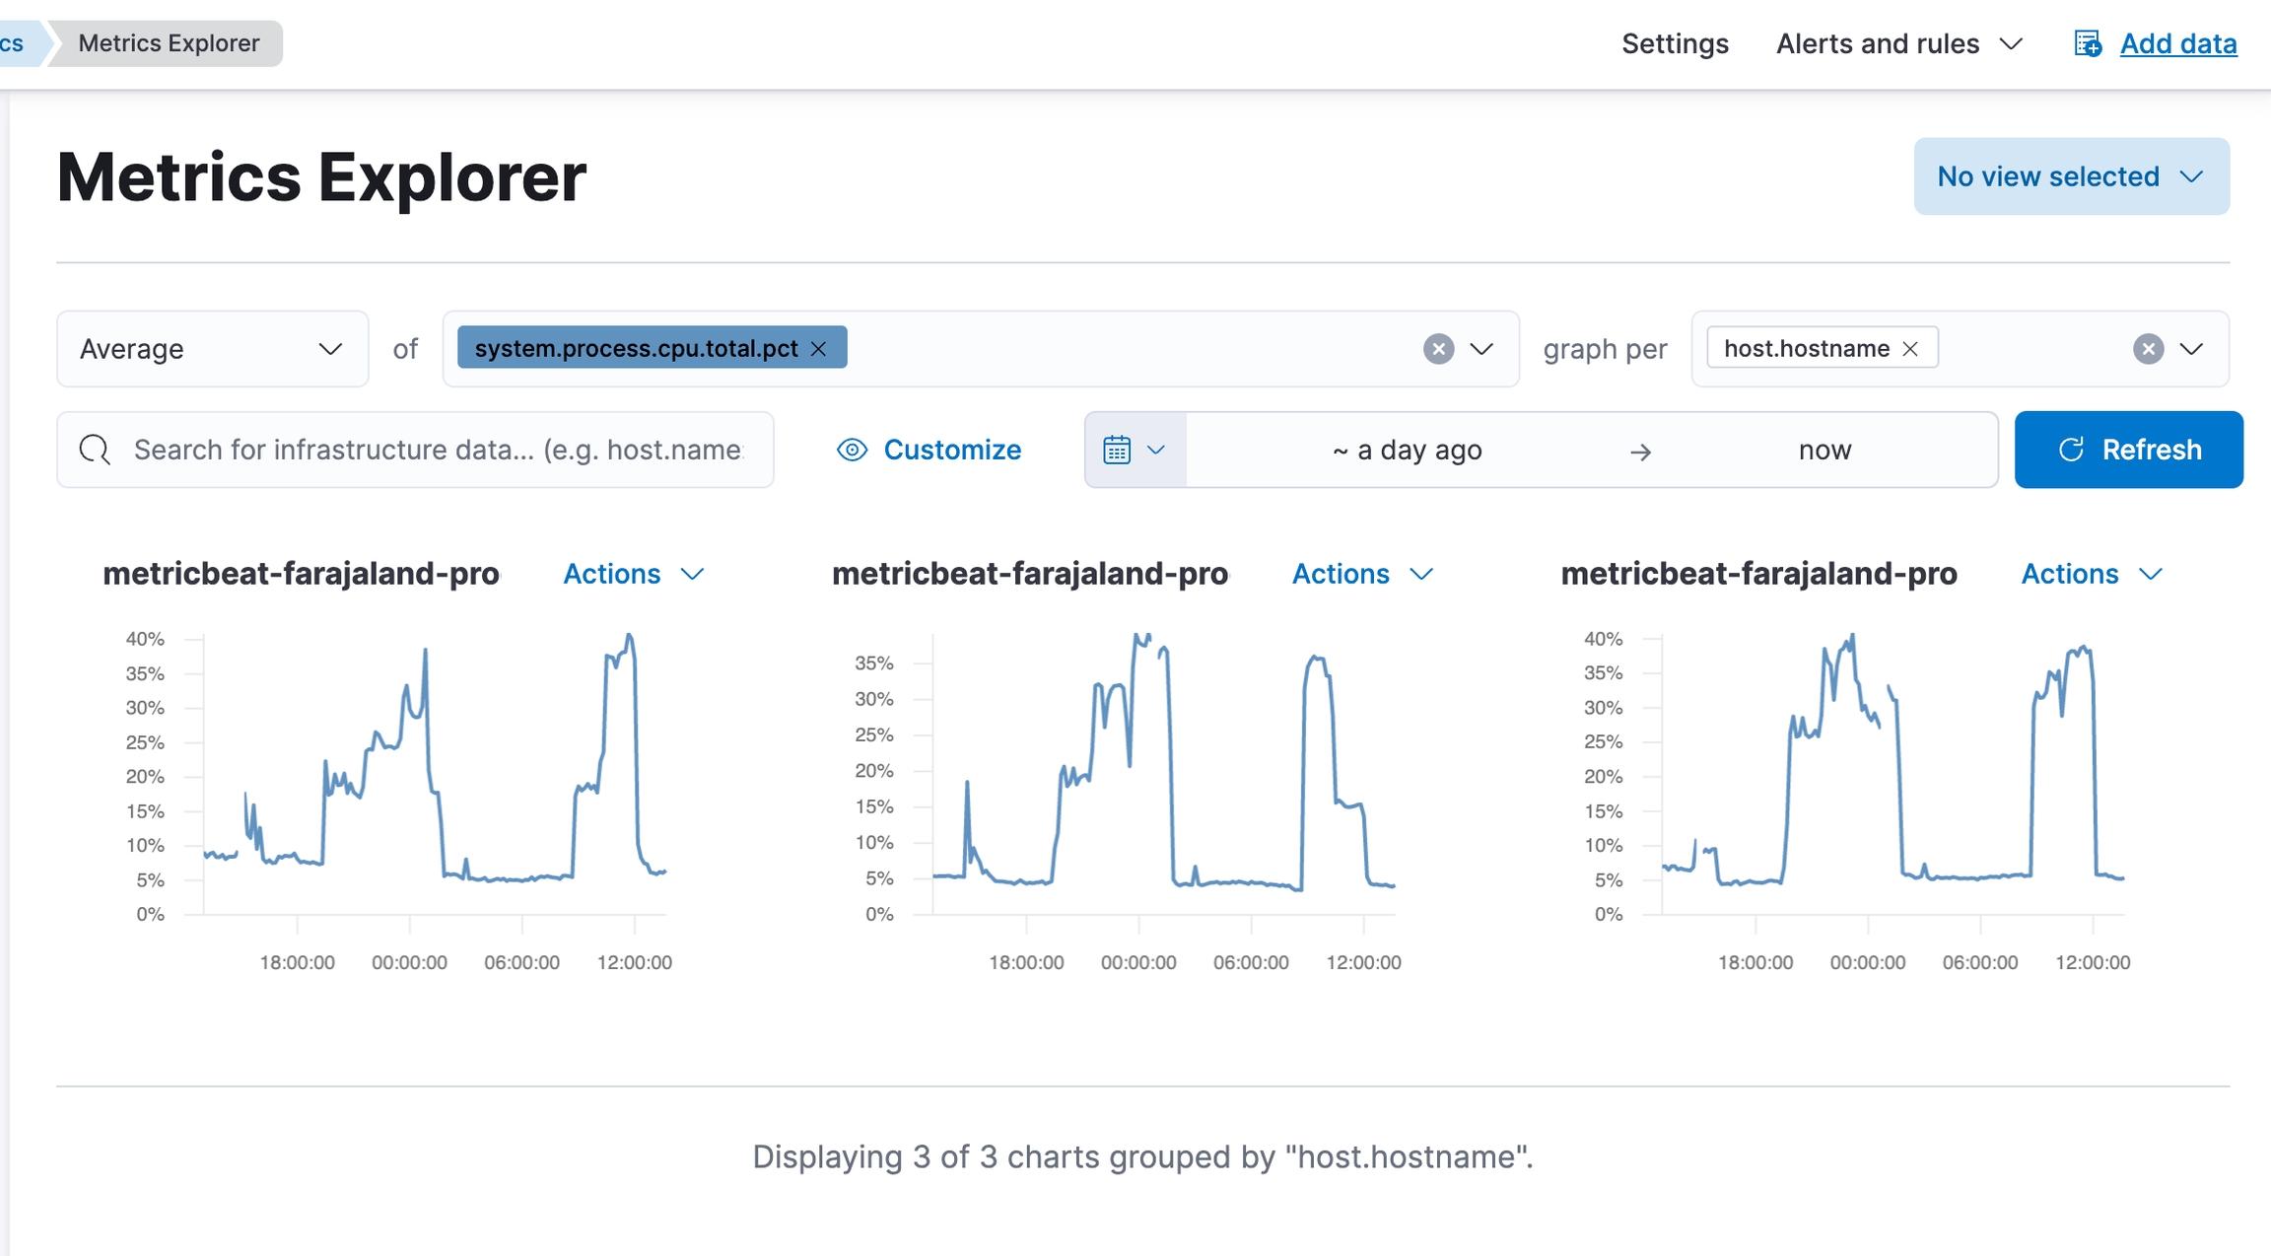Screen dimensions: 2271x1256
Task: Open Actions menu for first chart
Action: click(x=632, y=574)
